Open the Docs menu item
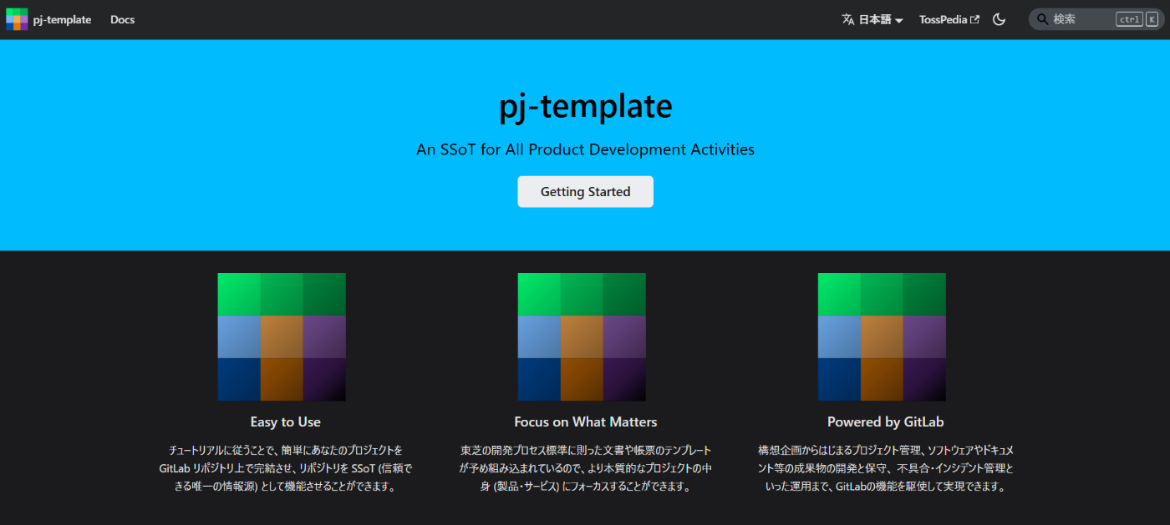The height and width of the screenshot is (525, 1170). coord(122,18)
